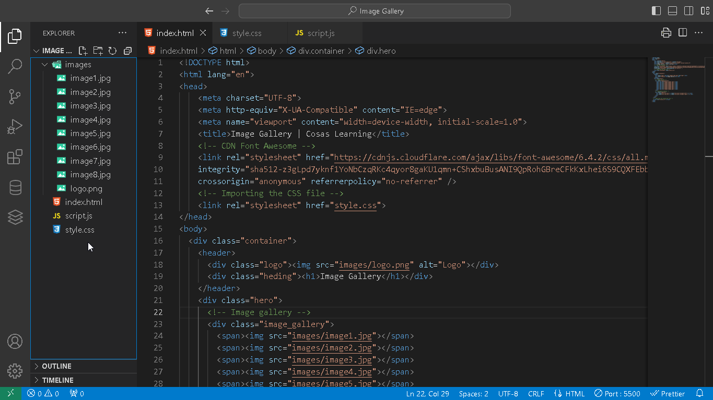Click the New File icon in Explorer
Viewport: 713px width, 400px height.
pos(83,51)
